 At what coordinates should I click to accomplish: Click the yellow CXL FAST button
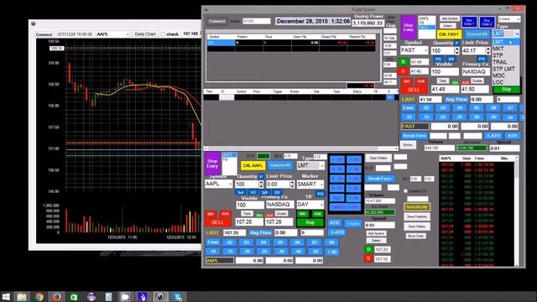click(x=449, y=34)
